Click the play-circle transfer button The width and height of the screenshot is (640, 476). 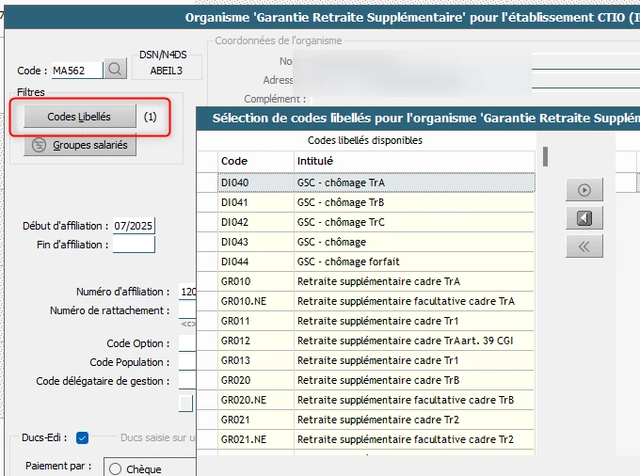coord(584,190)
